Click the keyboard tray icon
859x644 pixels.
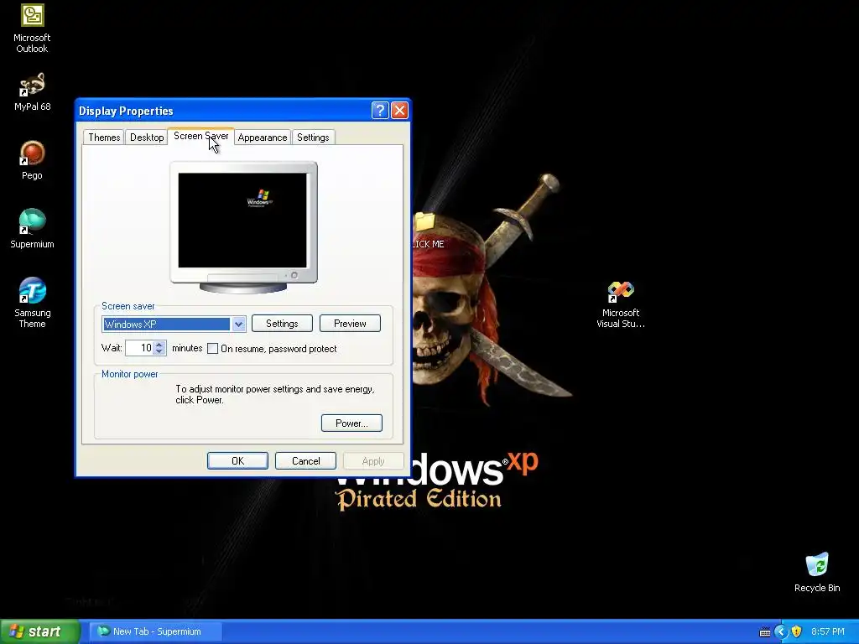[x=765, y=632]
